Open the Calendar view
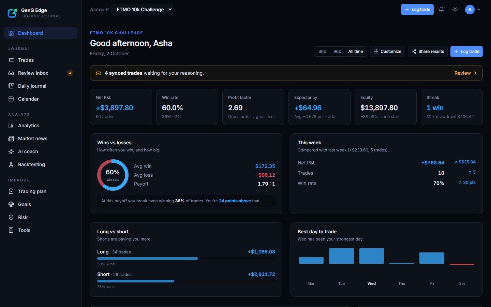 pos(41,99)
